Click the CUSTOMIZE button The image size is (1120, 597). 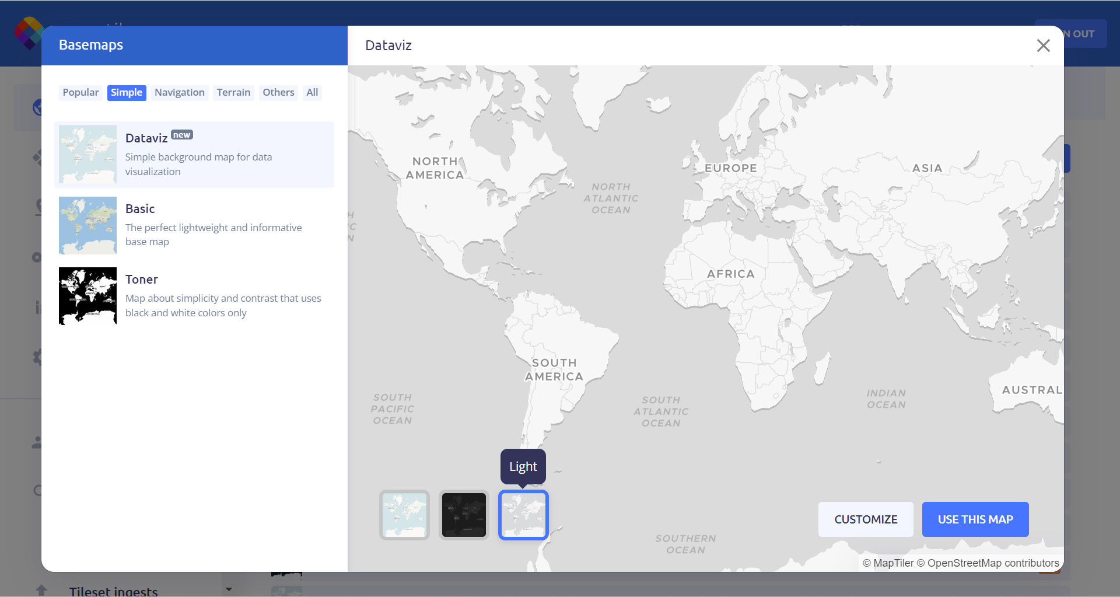(x=866, y=519)
